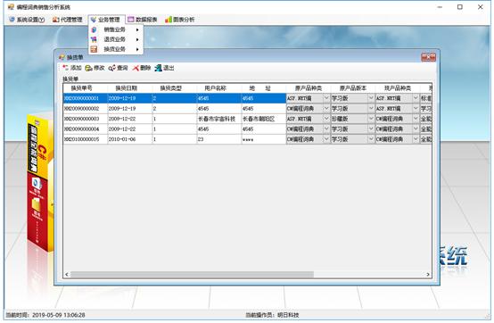Click the 换货日期 column header

(x=127, y=88)
